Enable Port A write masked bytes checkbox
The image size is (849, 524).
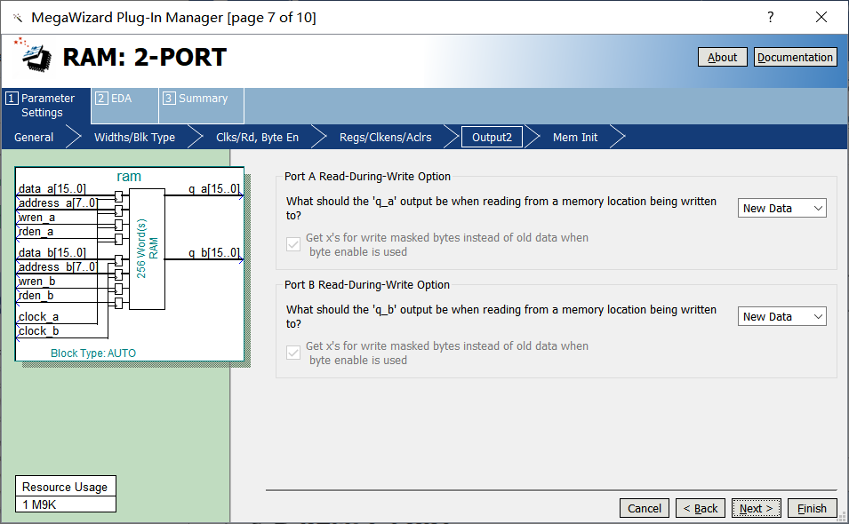[292, 244]
